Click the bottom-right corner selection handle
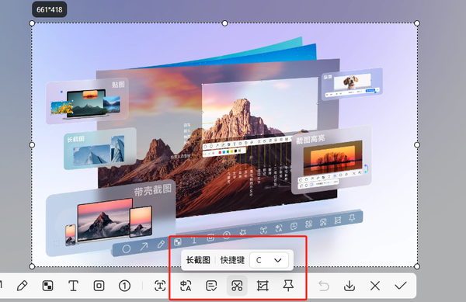466x302 pixels. [x=417, y=266]
